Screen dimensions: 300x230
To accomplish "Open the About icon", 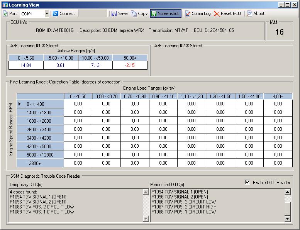I will pos(249,13).
